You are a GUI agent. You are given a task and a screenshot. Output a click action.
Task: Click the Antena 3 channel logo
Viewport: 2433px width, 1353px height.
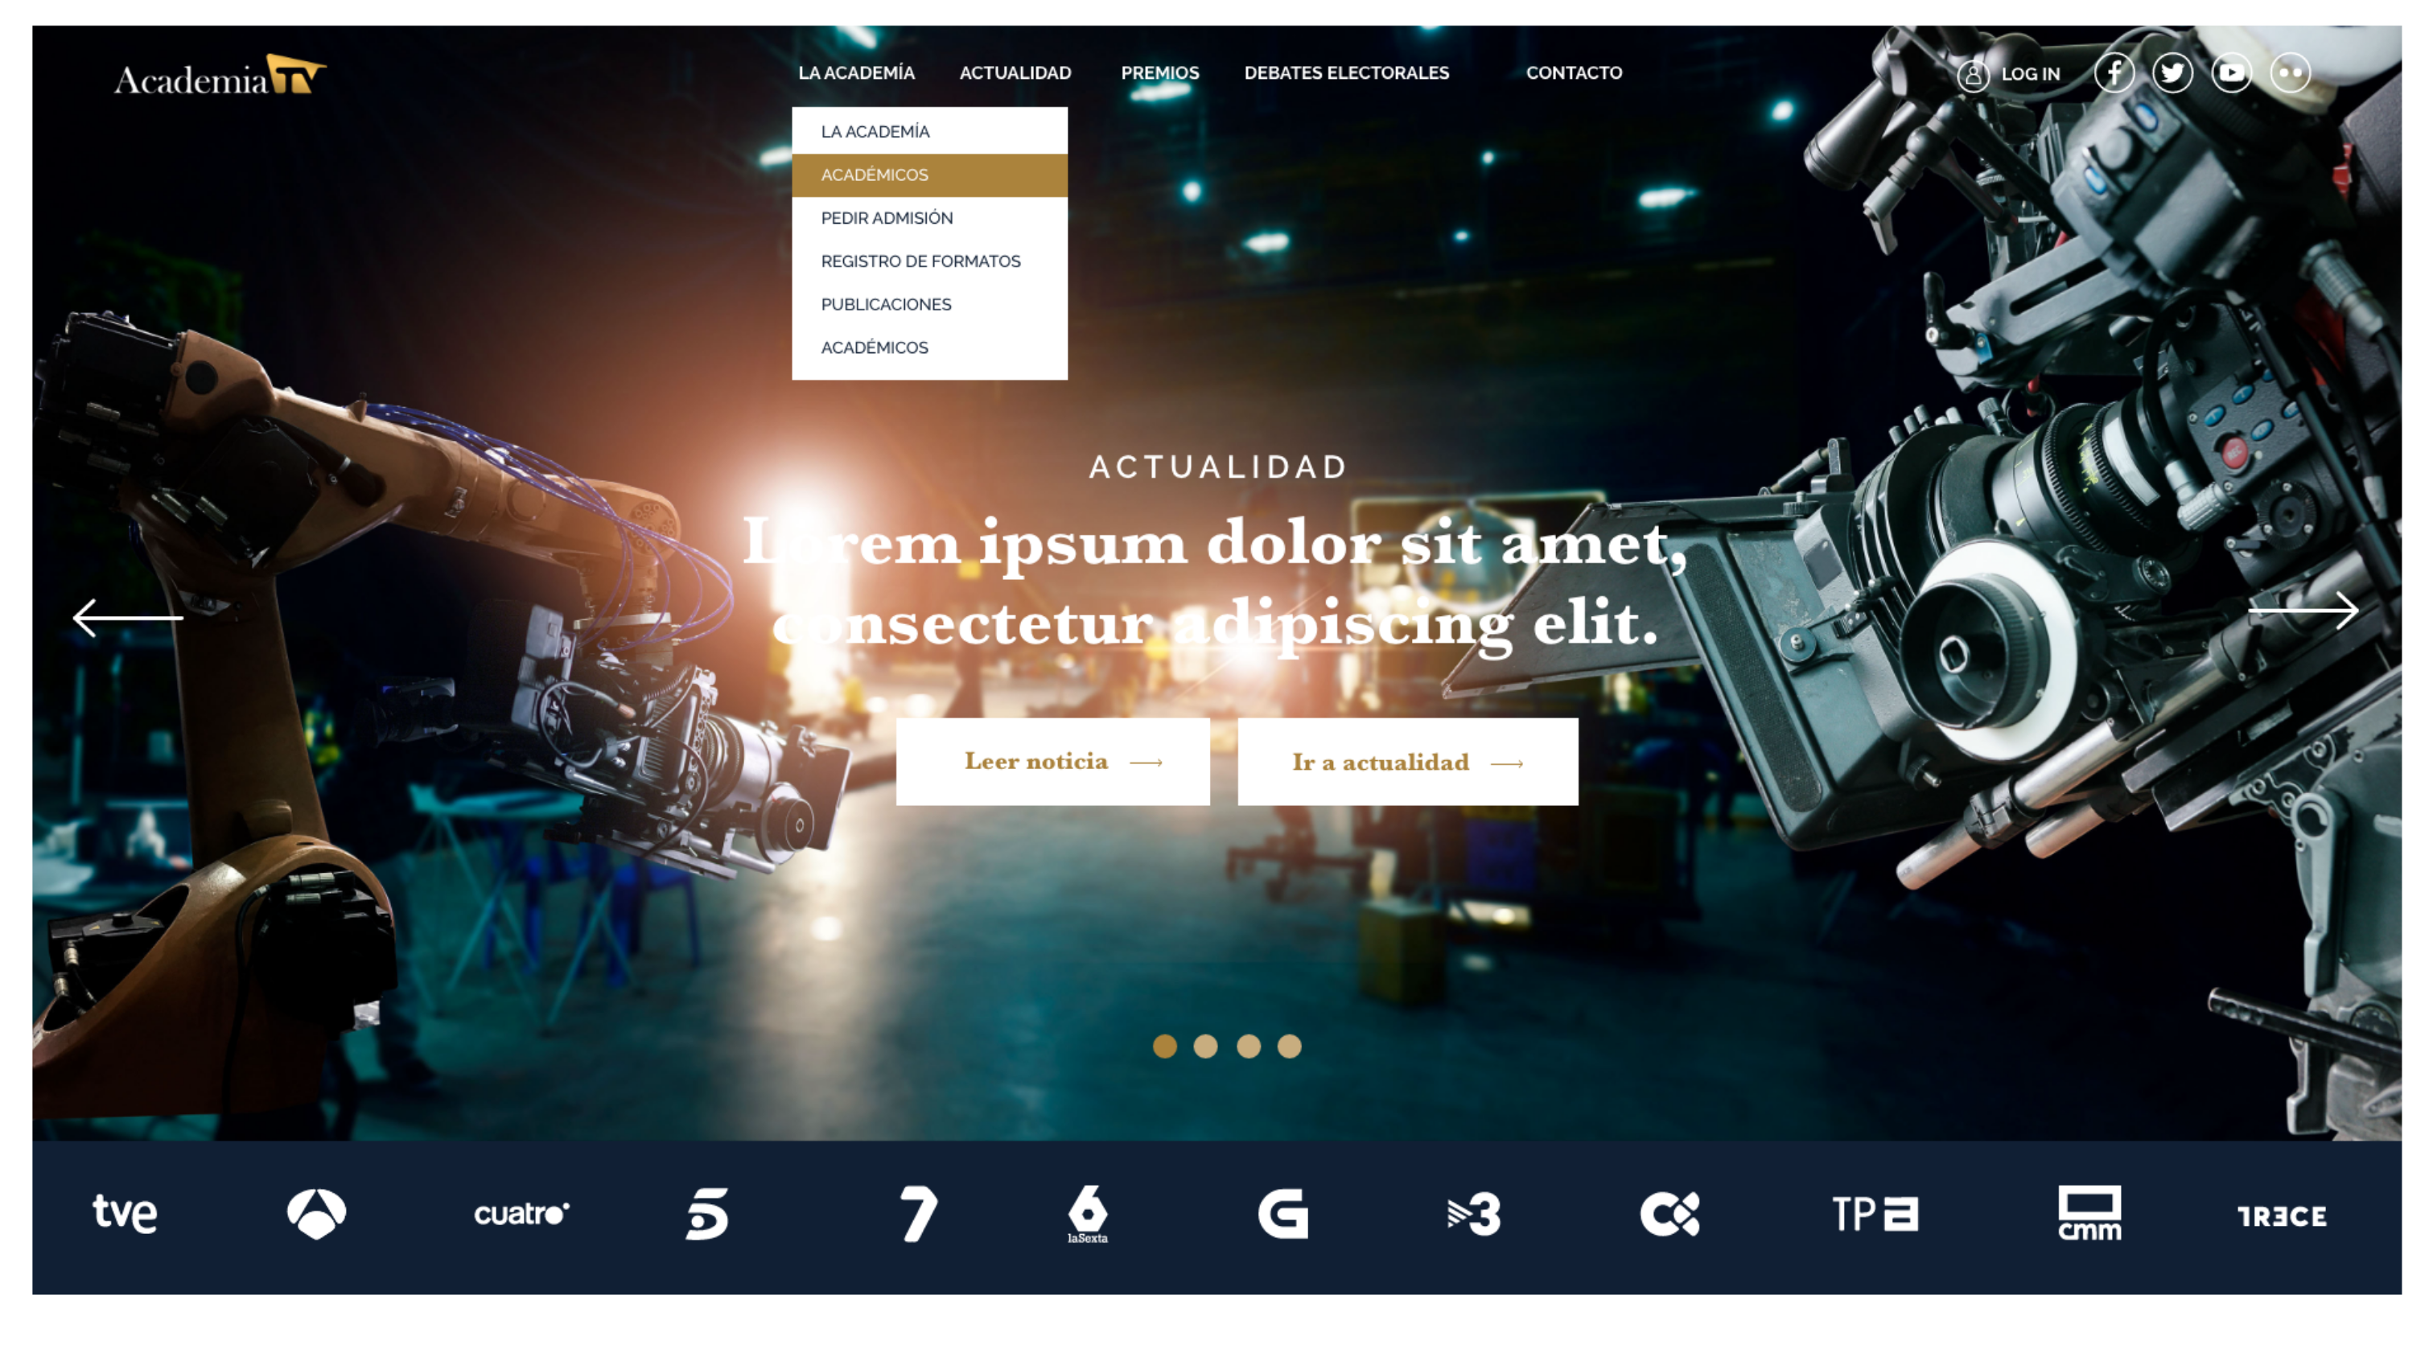(x=316, y=1213)
